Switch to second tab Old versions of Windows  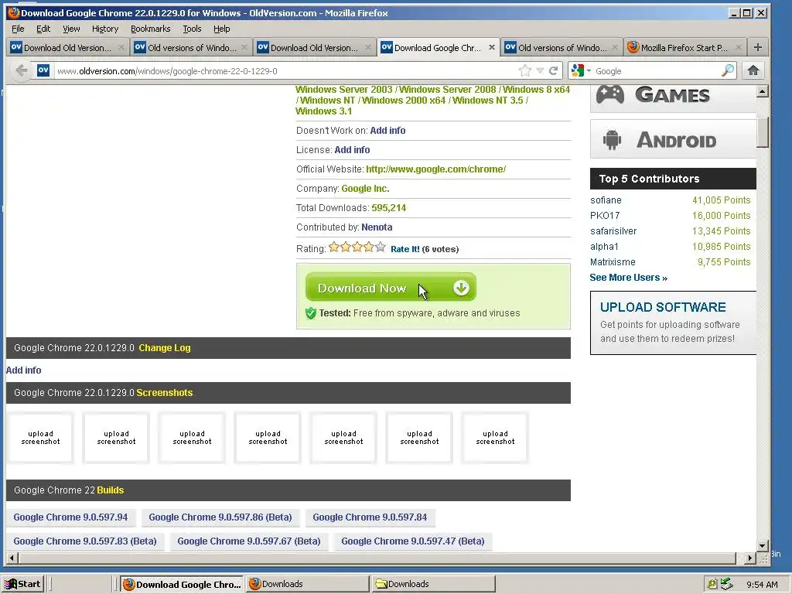coord(191,47)
